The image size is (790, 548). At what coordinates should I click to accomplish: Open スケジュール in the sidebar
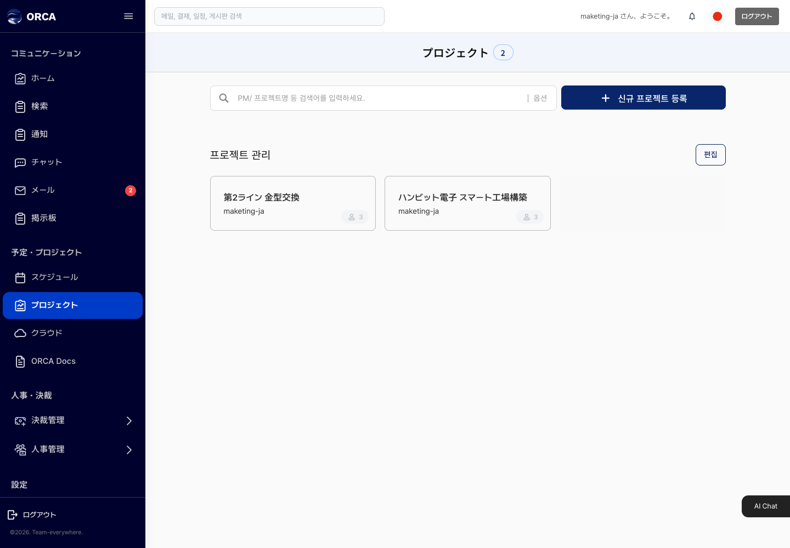pyautogui.click(x=72, y=277)
